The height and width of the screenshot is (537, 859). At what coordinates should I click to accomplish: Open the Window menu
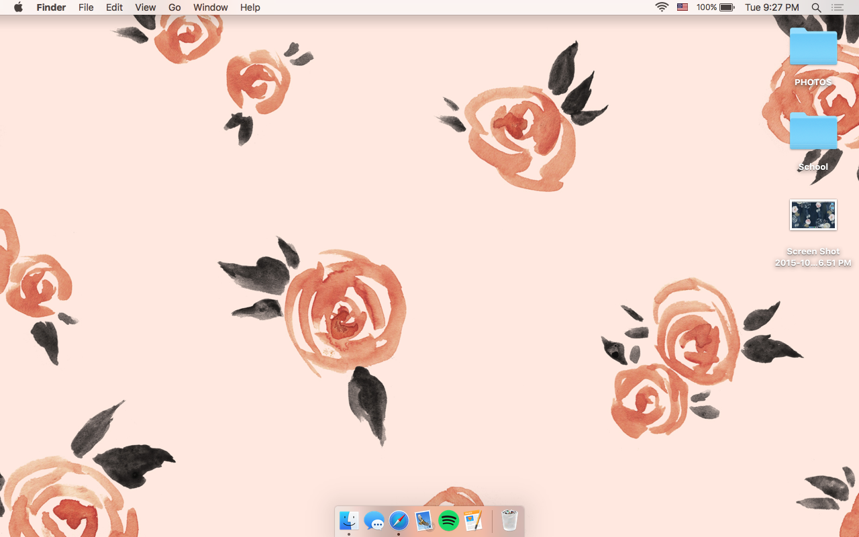click(210, 7)
